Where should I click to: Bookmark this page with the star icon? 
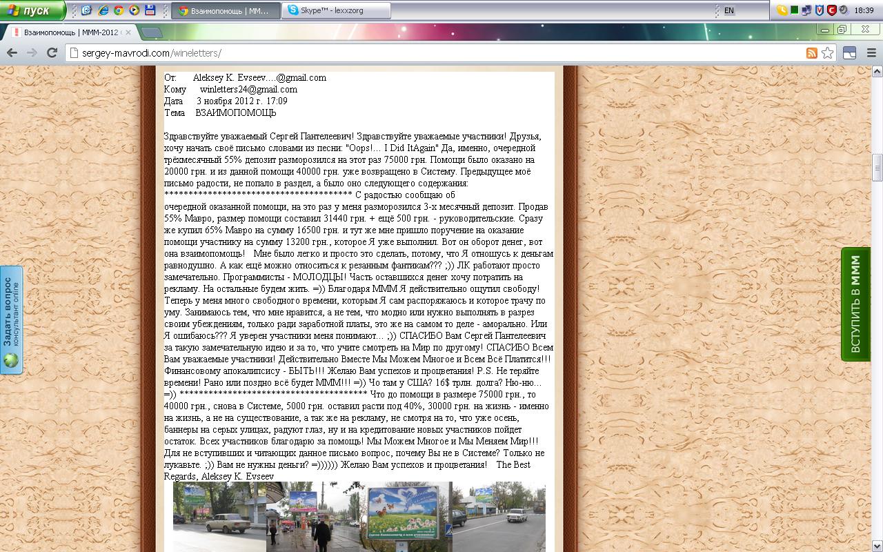(x=827, y=53)
